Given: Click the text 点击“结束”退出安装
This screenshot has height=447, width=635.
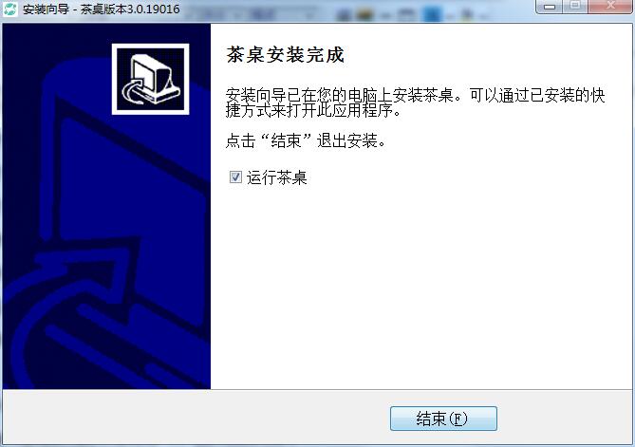Looking at the screenshot, I should click(306, 140).
